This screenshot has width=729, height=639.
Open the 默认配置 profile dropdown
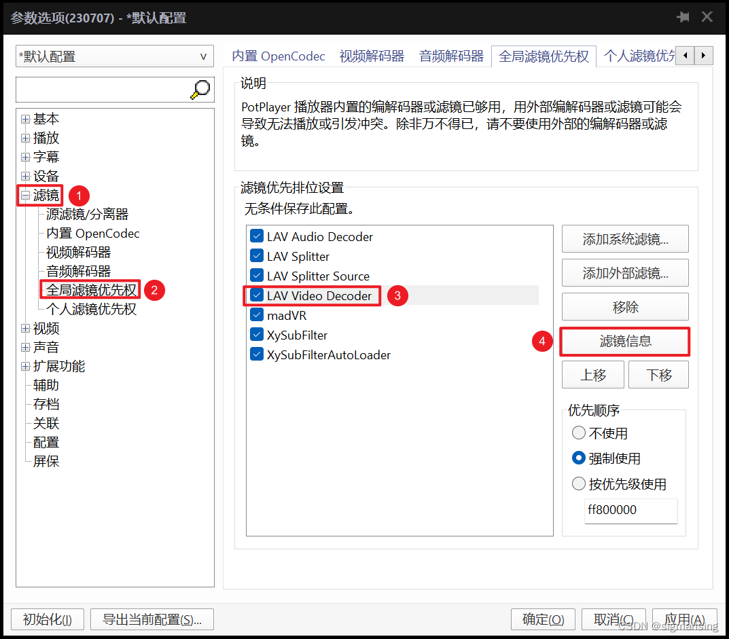pos(114,56)
